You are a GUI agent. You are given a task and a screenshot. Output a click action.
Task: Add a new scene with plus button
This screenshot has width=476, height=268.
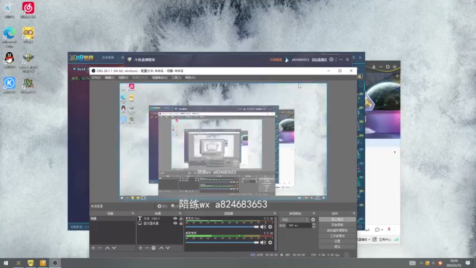pyautogui.click(x=93, y=248)
